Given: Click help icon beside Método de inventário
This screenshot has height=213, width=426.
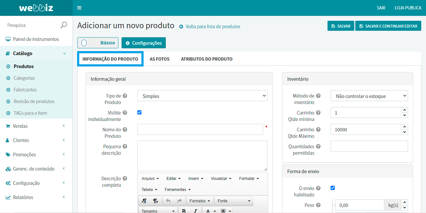Looking at the screenshot, I should [x=318, y=96].
